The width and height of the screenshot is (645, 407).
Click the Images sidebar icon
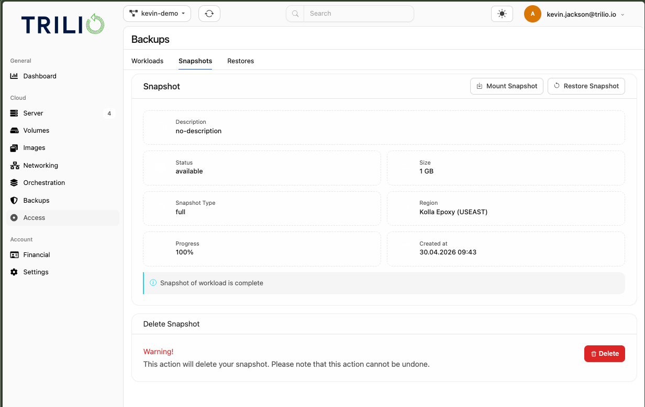point(14,148)
